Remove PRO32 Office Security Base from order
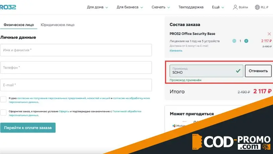 tap(269, 34)
